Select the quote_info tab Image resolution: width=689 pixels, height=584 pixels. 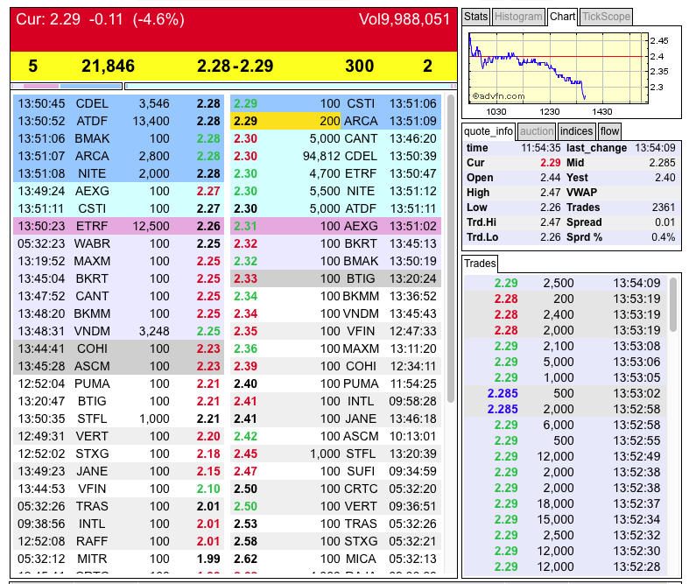tap(489, 131)
